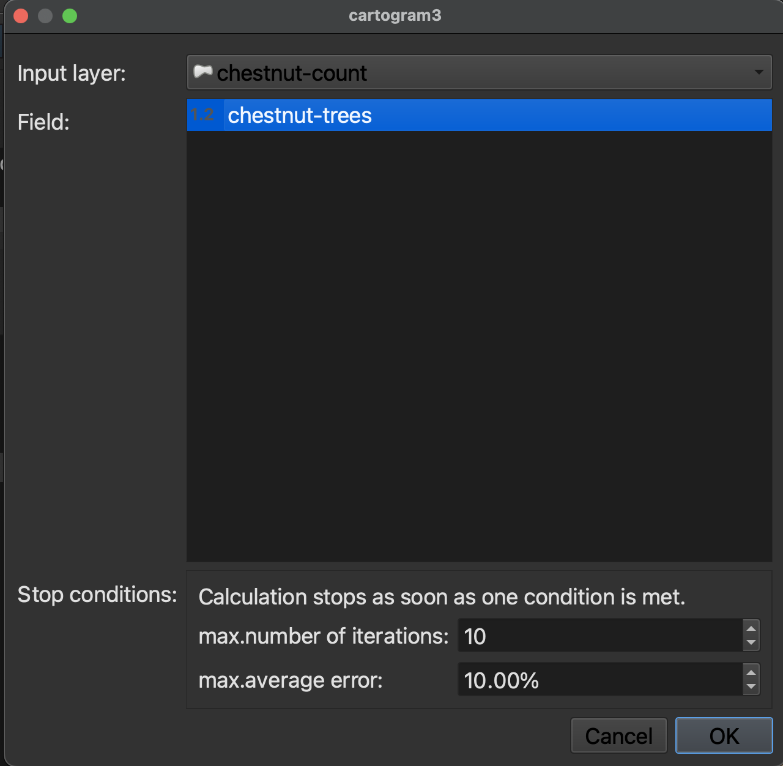Click the green zoom window button
Image resolution: width=783 pixels, height=766 pixels.
(x=70, y=16)
